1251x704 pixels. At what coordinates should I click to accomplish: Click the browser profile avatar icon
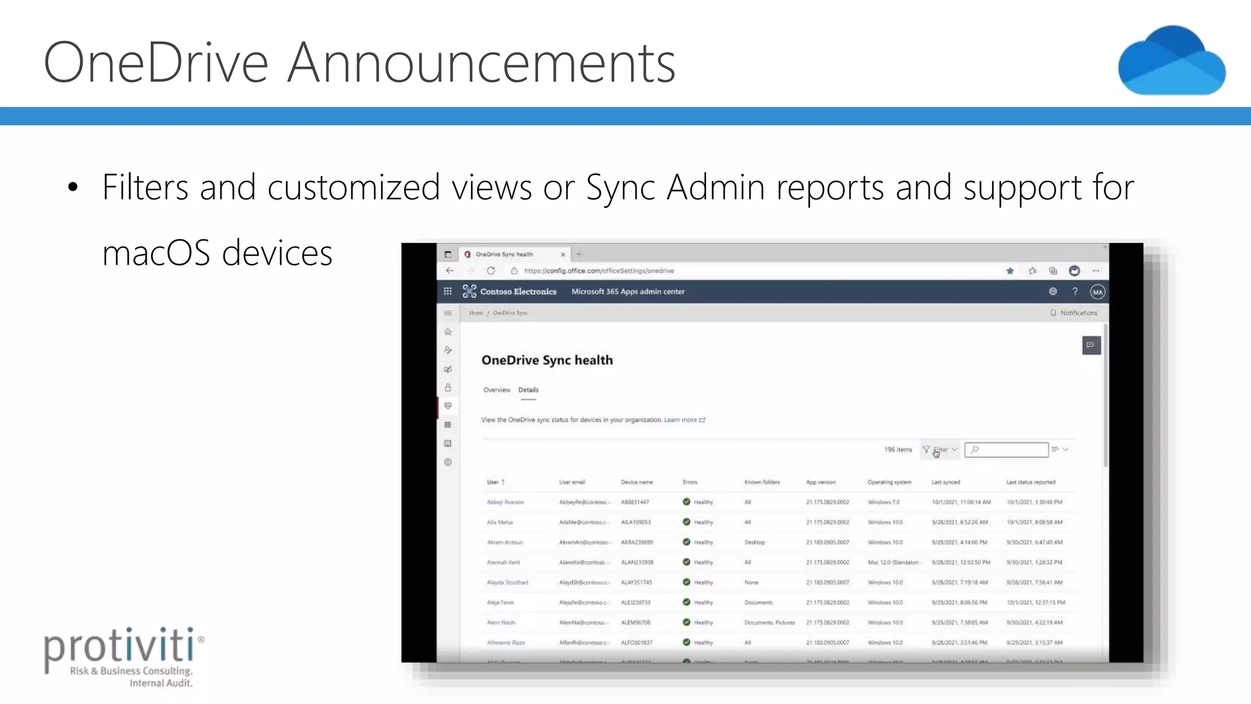point(1074,271)
